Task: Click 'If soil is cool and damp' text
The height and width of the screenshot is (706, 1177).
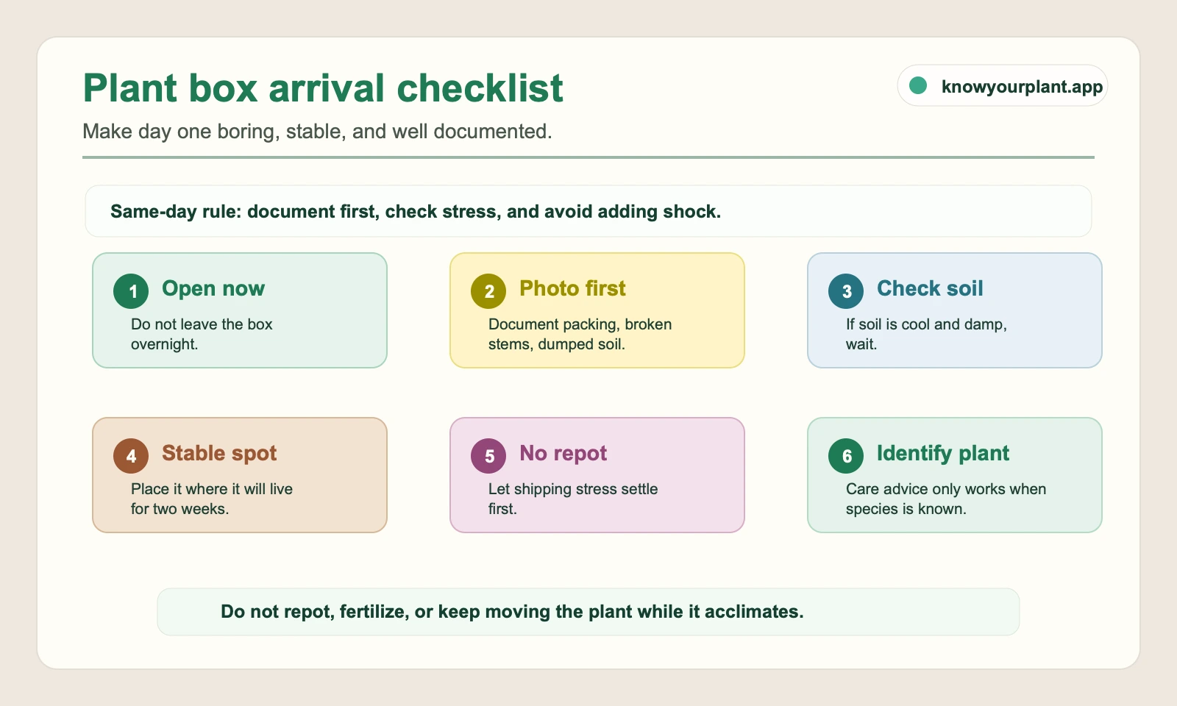Action: click(926, 334)
